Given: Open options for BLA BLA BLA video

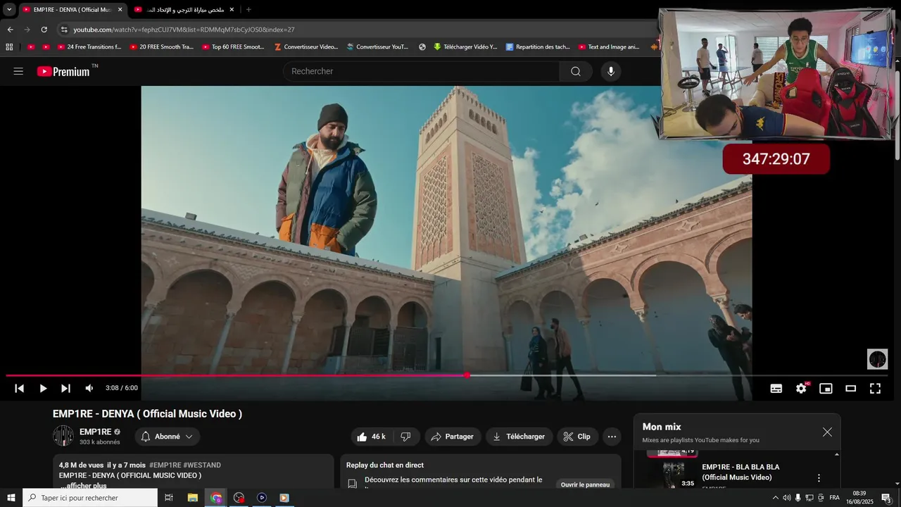Looking at the screenshot, I should (x=819, y=478).
